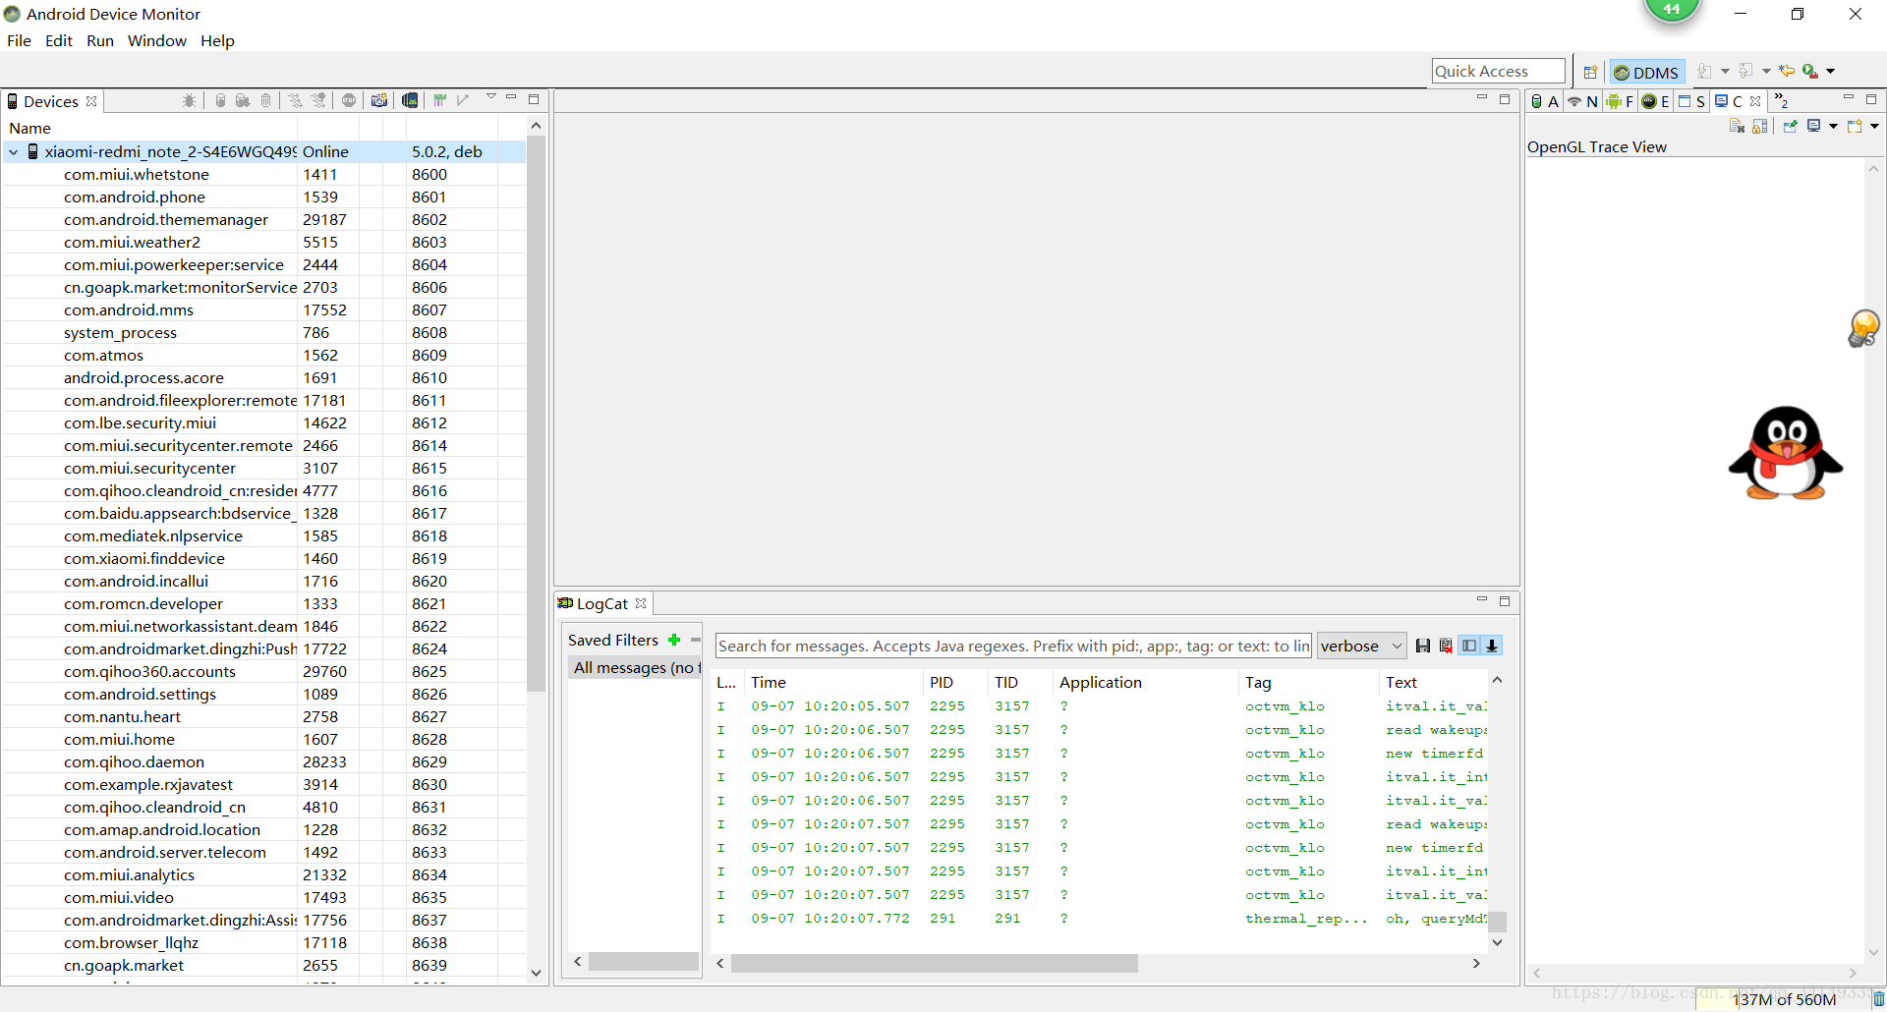Open Devices panel view menu triangle
This screenshot has width=1887, height=1012.
tap(491, 97)
